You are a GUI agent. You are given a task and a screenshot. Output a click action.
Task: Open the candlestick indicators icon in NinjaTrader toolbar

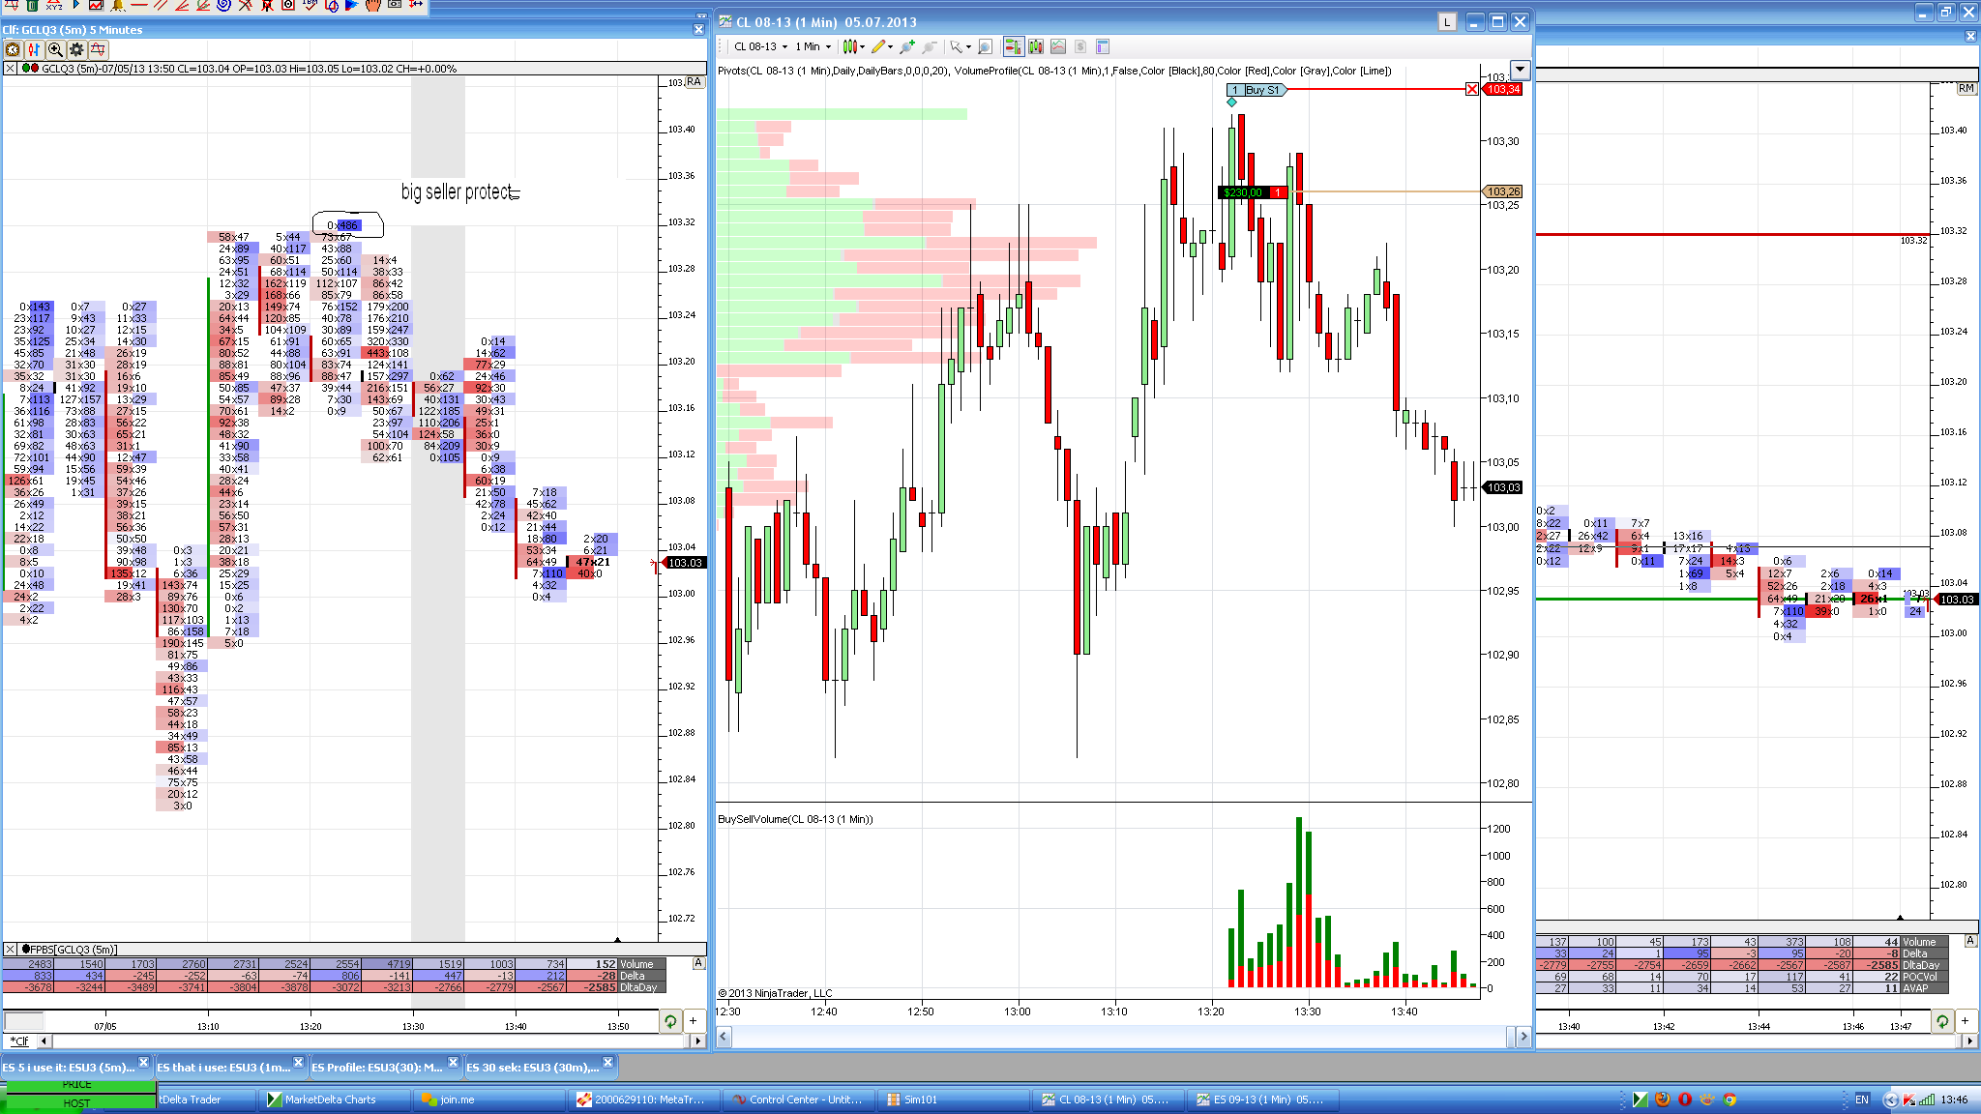(1036, 46)
